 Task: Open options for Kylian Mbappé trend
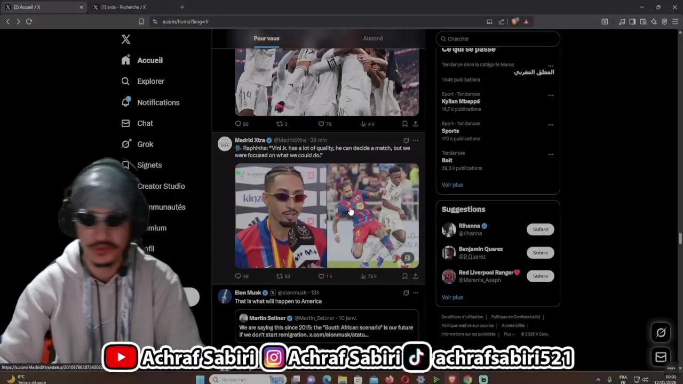pos(551,95)
